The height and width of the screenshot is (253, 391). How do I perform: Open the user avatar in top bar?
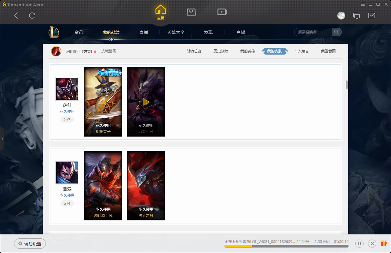tap(341, 16)
